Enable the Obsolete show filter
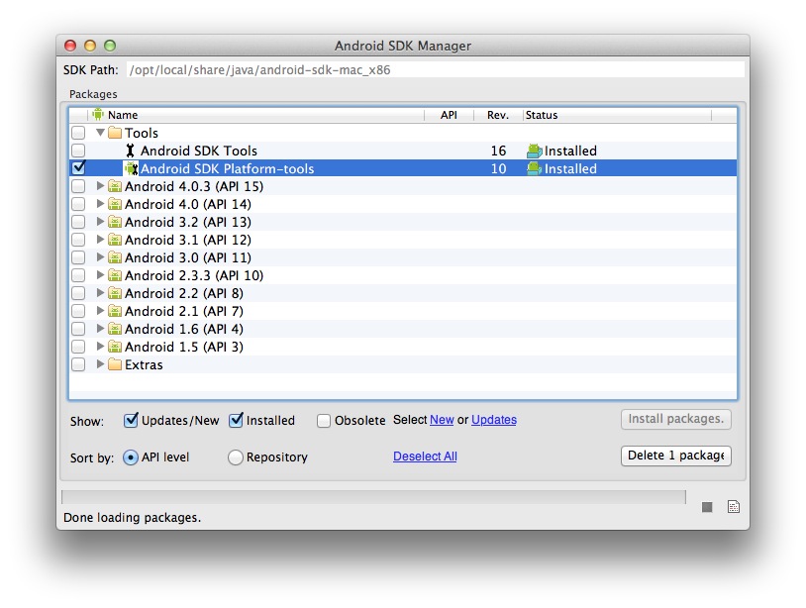This screenshot has height=608, width=806. tap(324, 421)
